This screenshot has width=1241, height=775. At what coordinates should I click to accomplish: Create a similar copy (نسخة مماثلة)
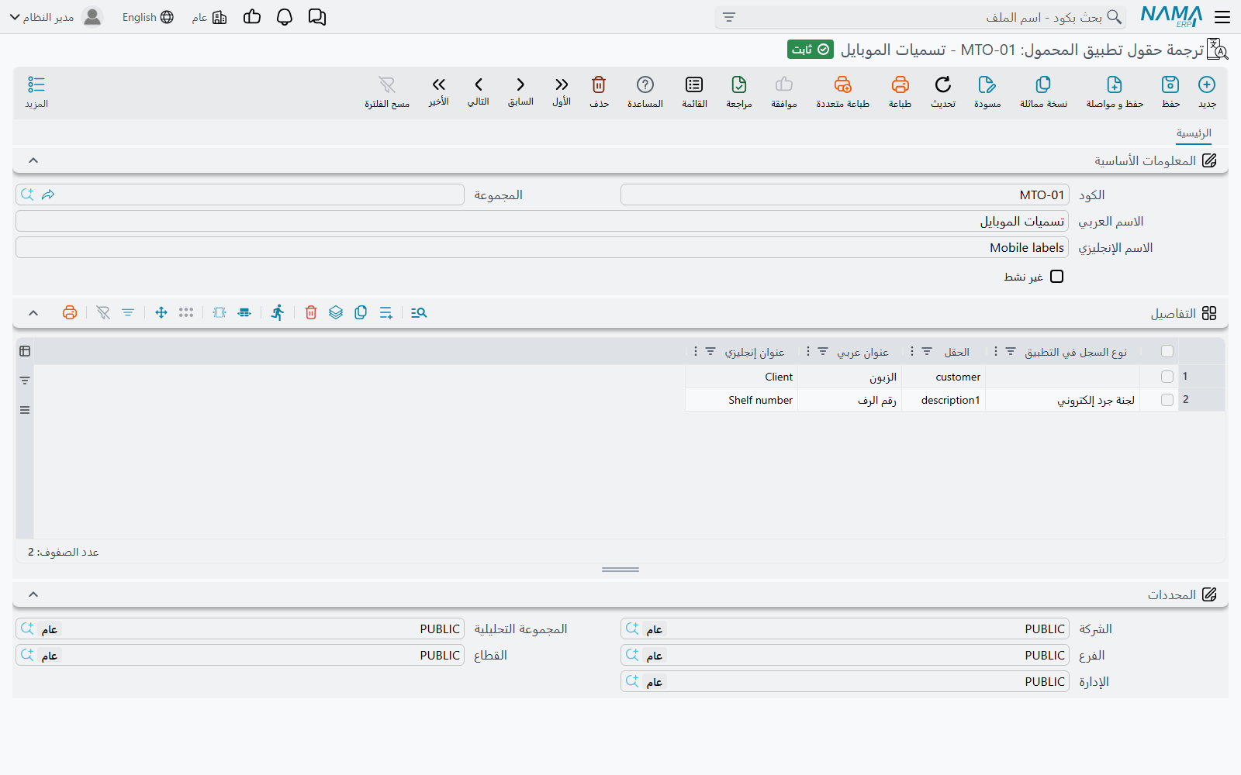[x=1043, y=91]
